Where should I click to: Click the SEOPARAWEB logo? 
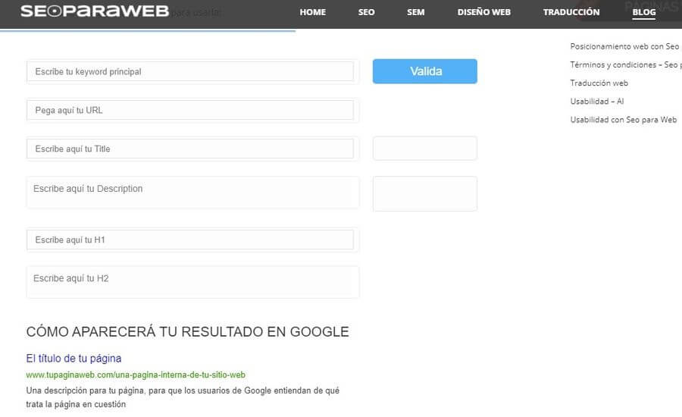point(95,11)
